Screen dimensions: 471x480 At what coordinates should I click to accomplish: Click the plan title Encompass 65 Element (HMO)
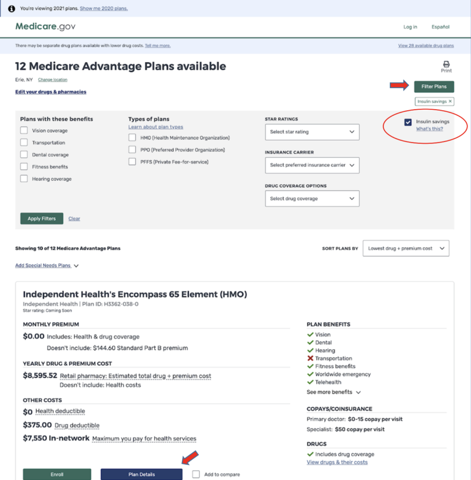point(135,294)
